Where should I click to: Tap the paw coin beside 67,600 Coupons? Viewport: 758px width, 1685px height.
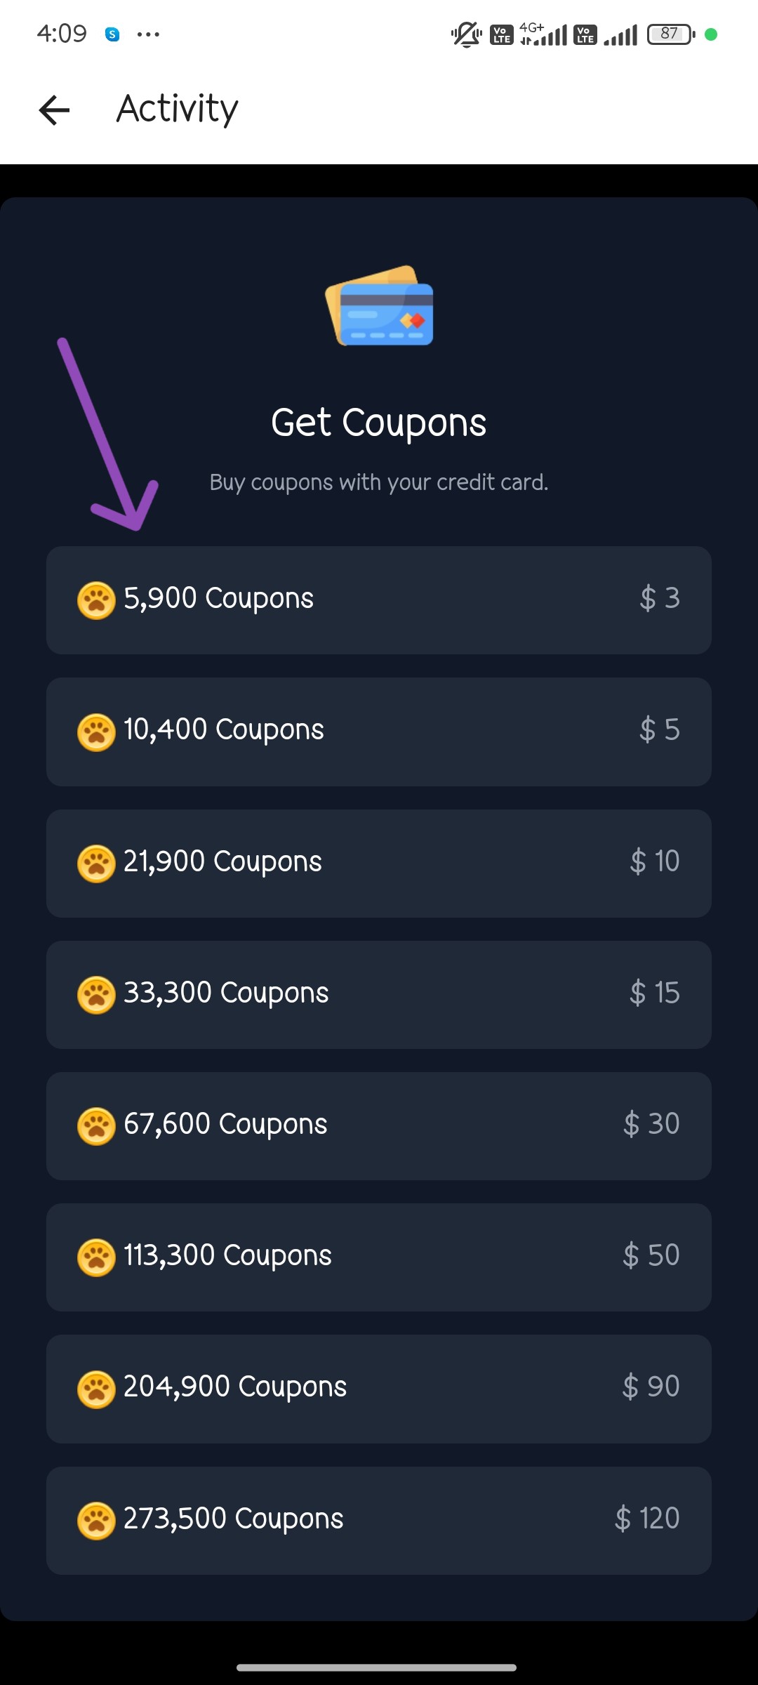click(x=96, y=1125)
